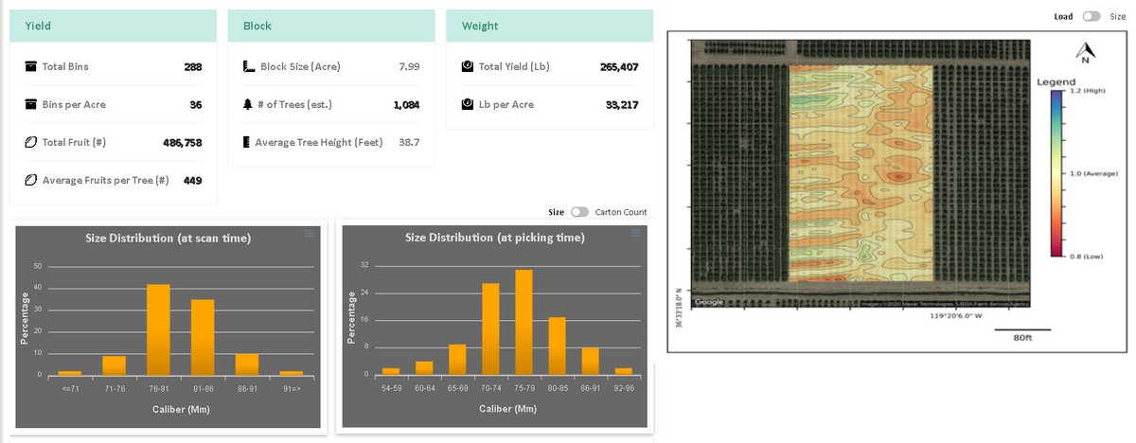The height and width of the screenshot is (443, 1136).
Task: Click the Bins per Acre icon
Action: pyautogui.click(x=30, y=104)
